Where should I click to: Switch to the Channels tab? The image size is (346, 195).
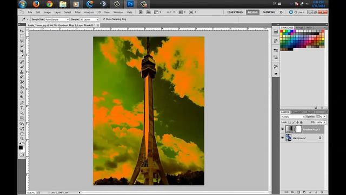(x=297, y=112)
